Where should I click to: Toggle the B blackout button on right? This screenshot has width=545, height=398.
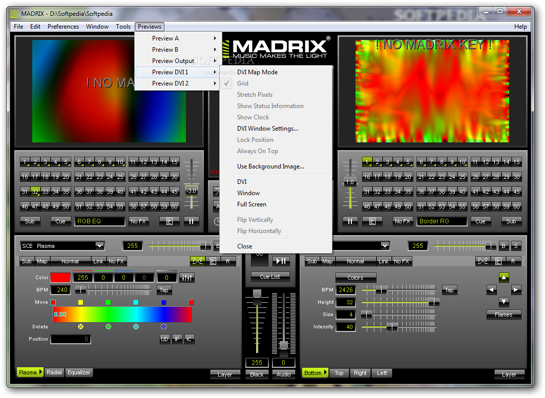pos(504,246)
